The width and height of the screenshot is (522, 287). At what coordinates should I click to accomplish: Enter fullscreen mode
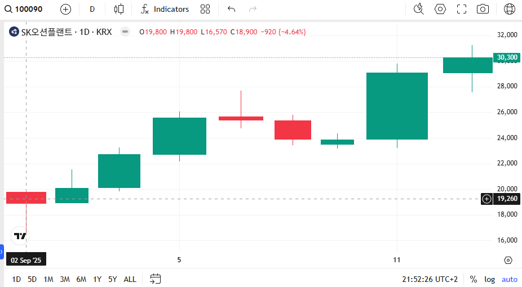[462, 10]
